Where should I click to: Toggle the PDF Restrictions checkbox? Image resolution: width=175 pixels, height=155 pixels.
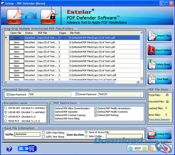click(52, 103)
